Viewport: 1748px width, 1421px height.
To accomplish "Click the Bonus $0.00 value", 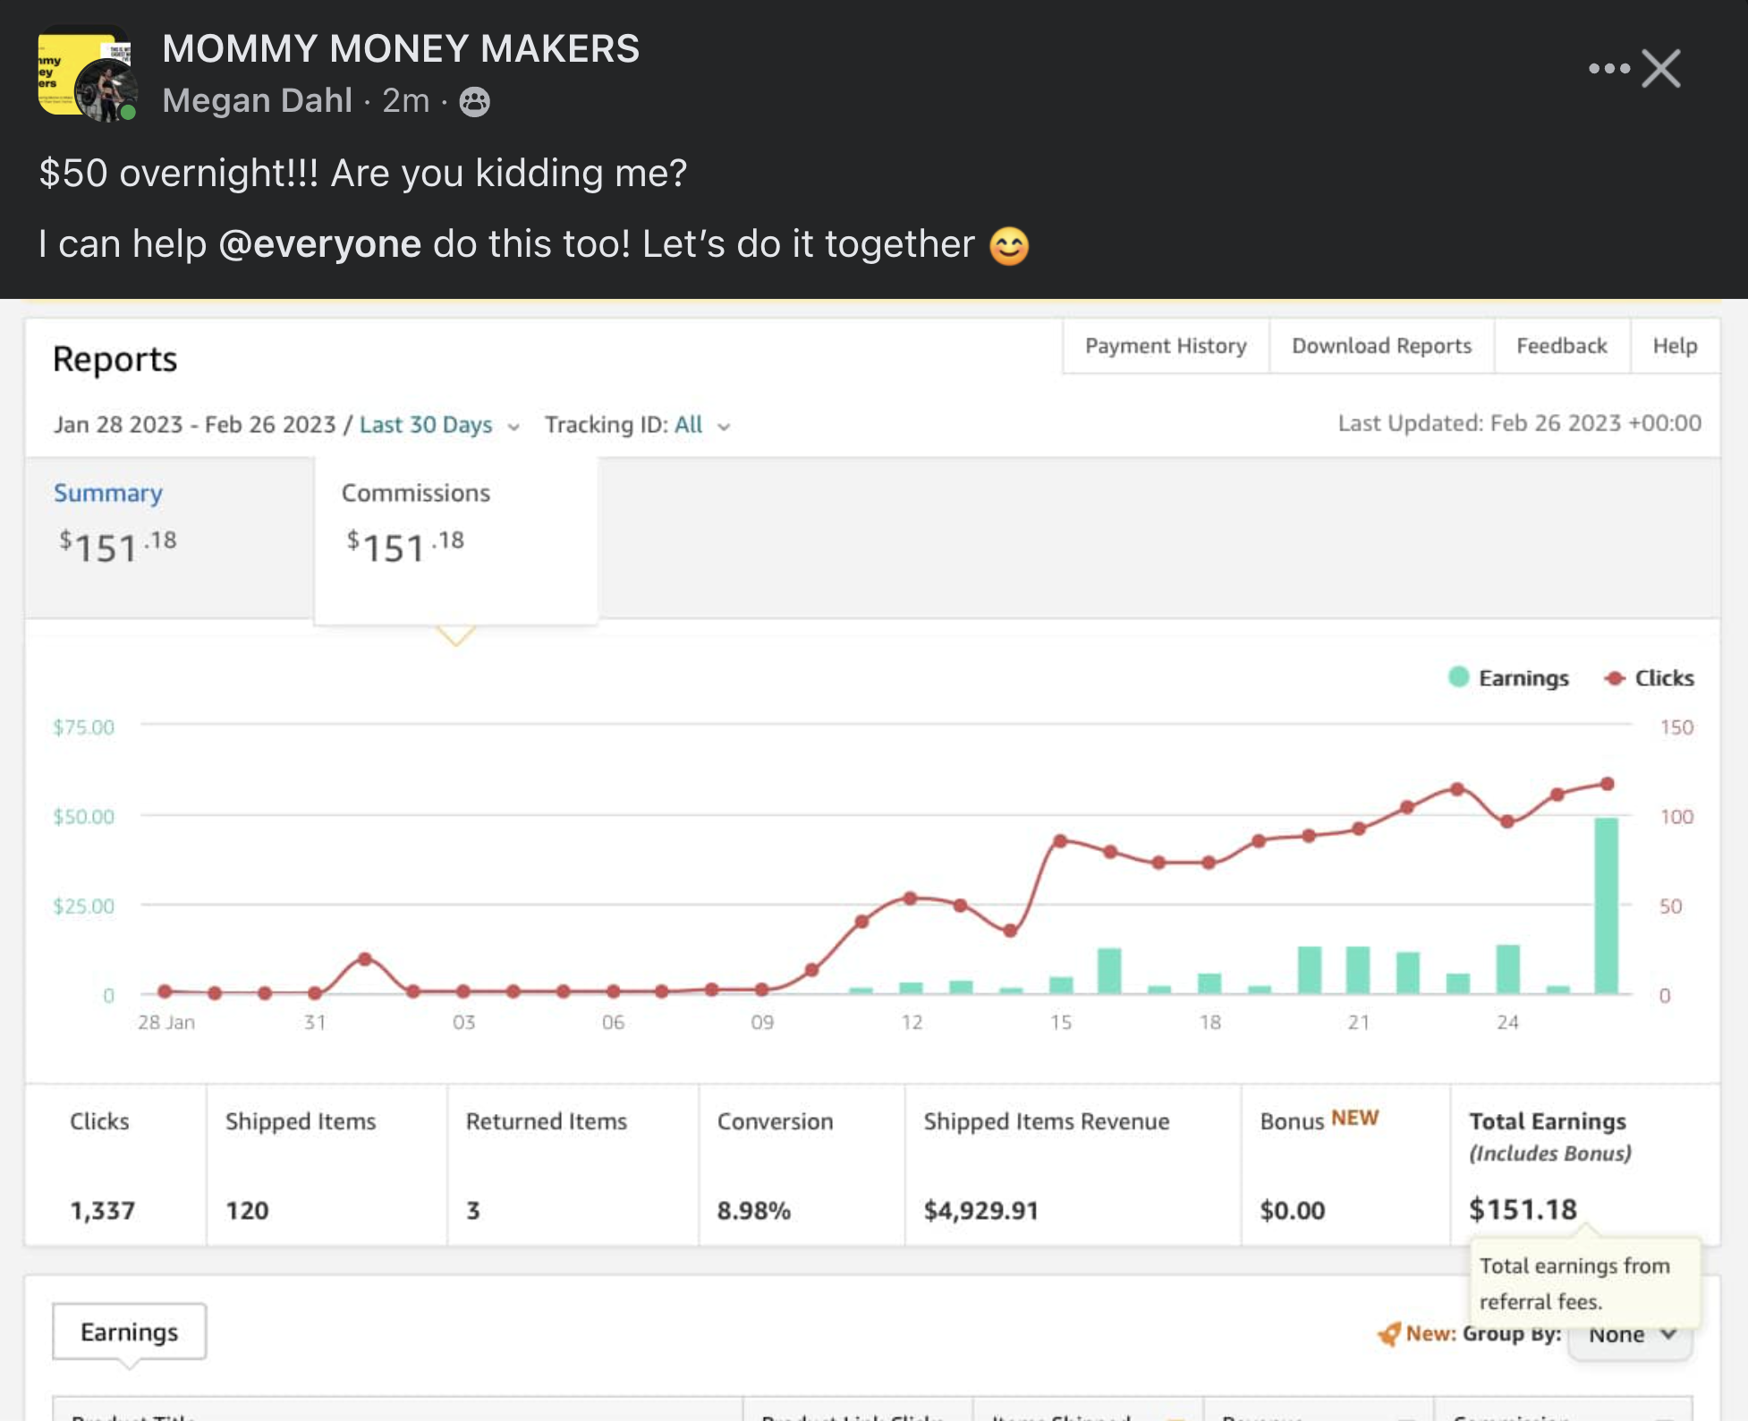I will click(x=1292, y=1211).
